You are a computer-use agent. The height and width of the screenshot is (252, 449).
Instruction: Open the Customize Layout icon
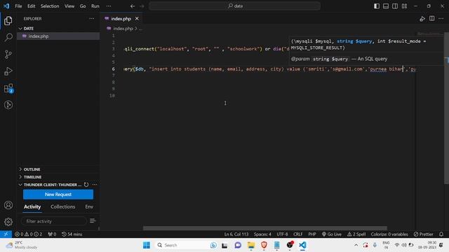tap(404, 6)
